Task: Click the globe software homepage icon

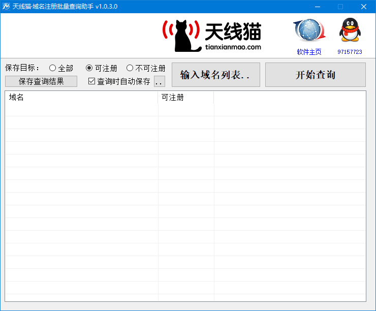Action: 309,30
